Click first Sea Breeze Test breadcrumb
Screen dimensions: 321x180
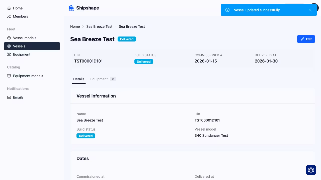coord(99,26)
